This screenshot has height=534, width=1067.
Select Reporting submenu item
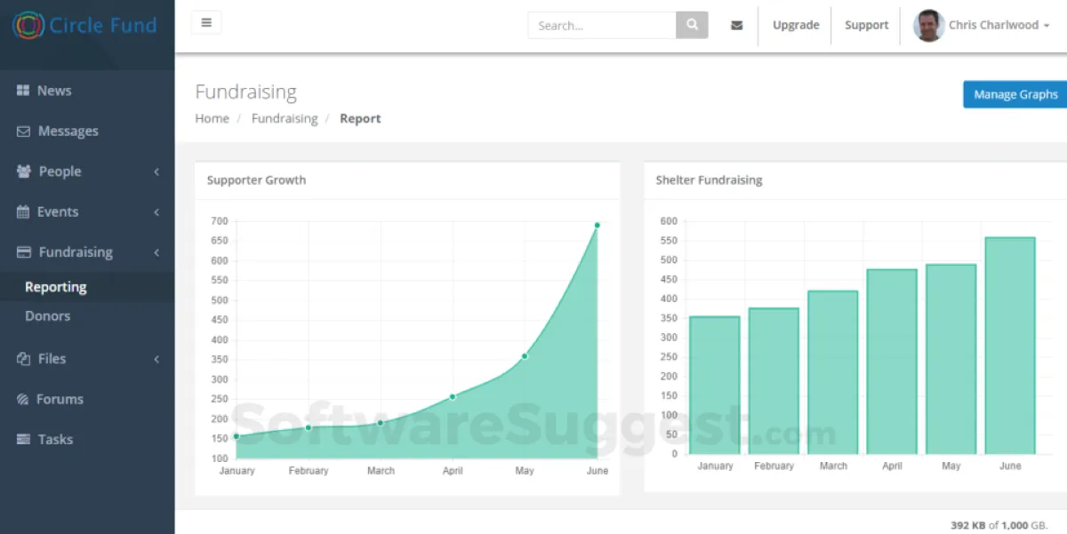(55, 287)
